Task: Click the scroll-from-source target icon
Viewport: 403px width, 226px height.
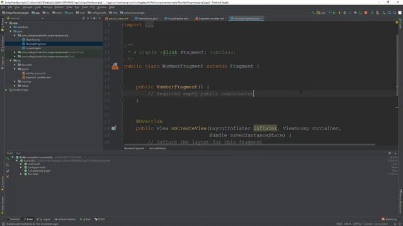Action: 84,18
